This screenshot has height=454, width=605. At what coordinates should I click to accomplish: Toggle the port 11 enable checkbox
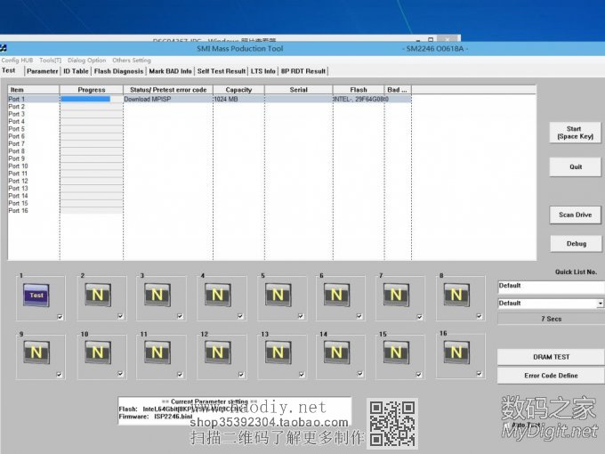click(179, 375)
